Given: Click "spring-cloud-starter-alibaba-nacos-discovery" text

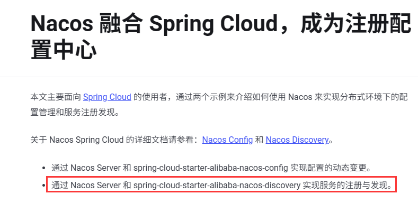Looking at the screenshot, I should [x=217, y=186].
